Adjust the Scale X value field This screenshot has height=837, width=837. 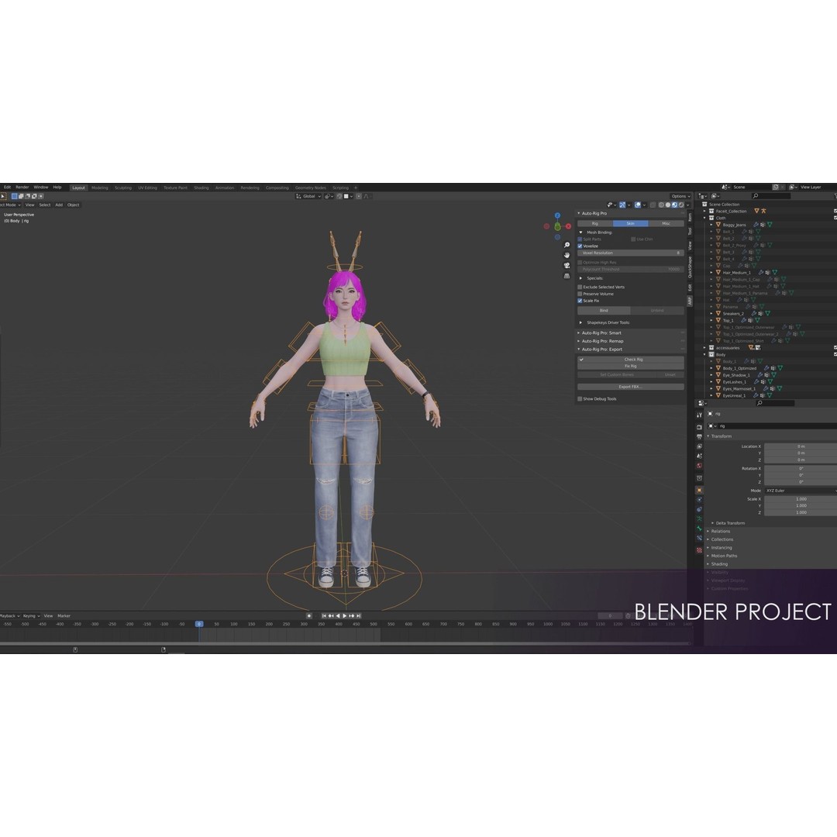click(801, 499)
